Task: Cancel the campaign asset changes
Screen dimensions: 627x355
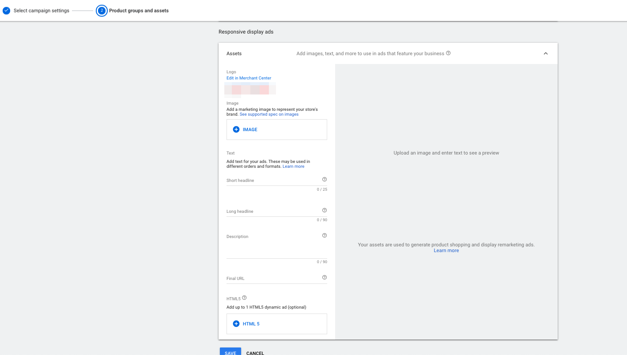Action: point(255,353)
